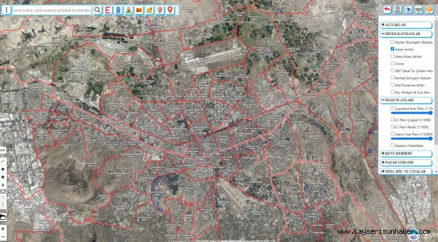438x242 pixels.
Task: Enable the 360° Sanal Tur checkbox
Action: 392,71
